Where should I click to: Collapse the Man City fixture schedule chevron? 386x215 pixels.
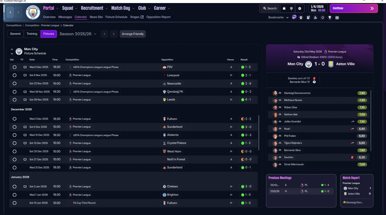[12, 49]
